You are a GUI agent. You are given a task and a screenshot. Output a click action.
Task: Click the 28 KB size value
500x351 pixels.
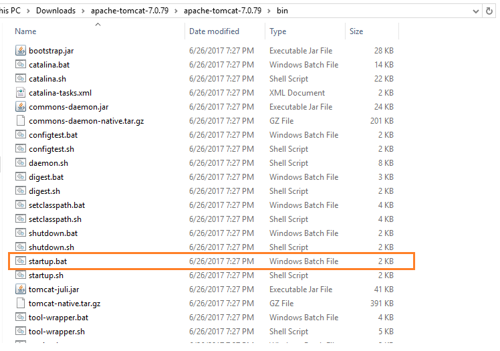(384, 51)
